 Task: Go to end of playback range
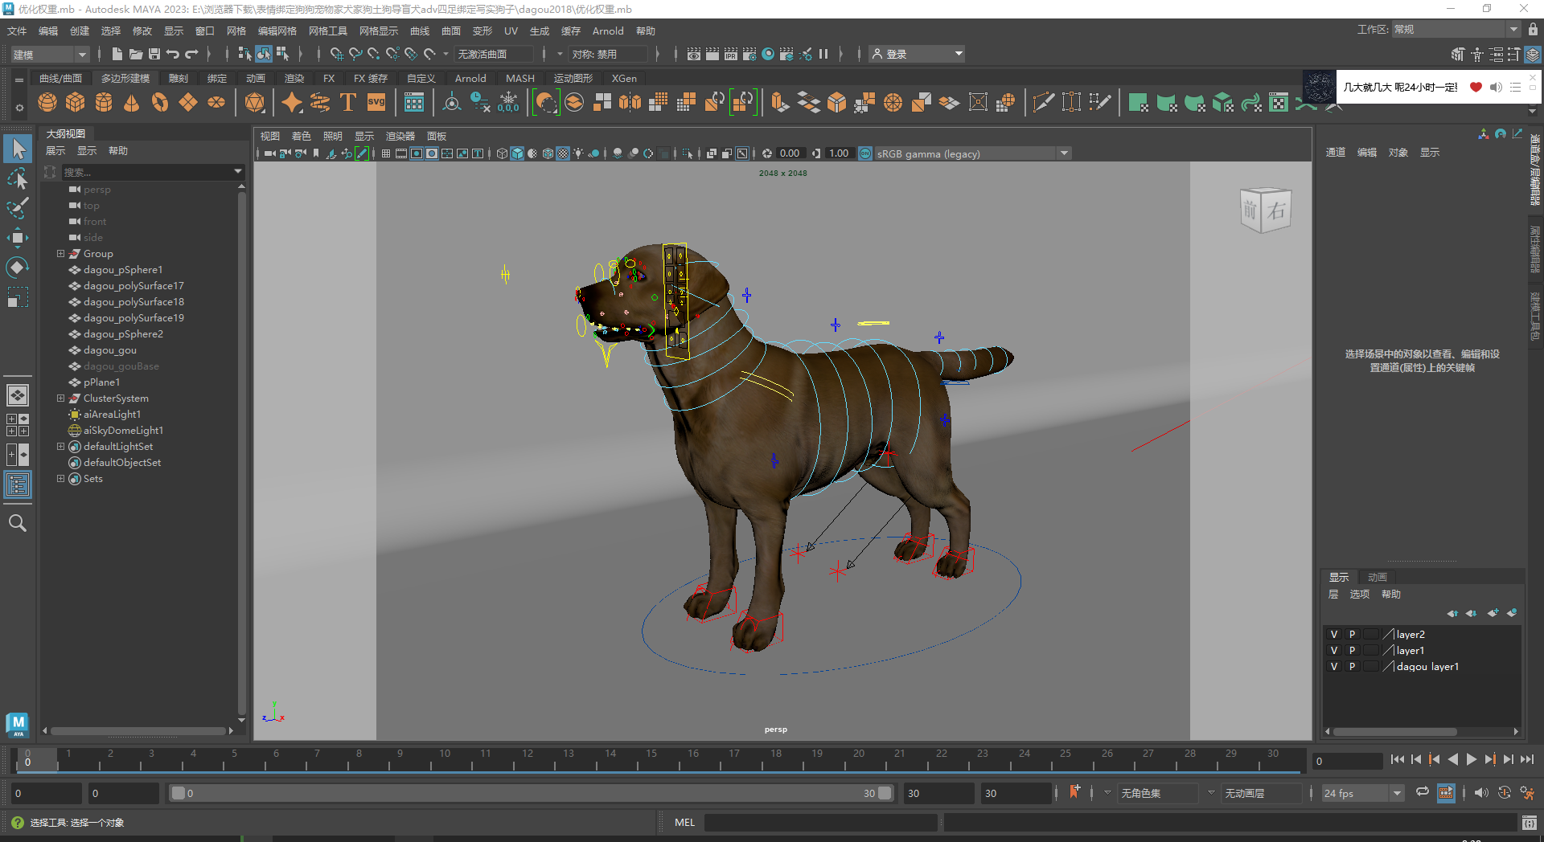click(x=1526, y=759)
